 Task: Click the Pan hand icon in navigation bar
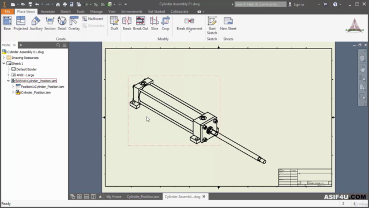click(363, 69)
